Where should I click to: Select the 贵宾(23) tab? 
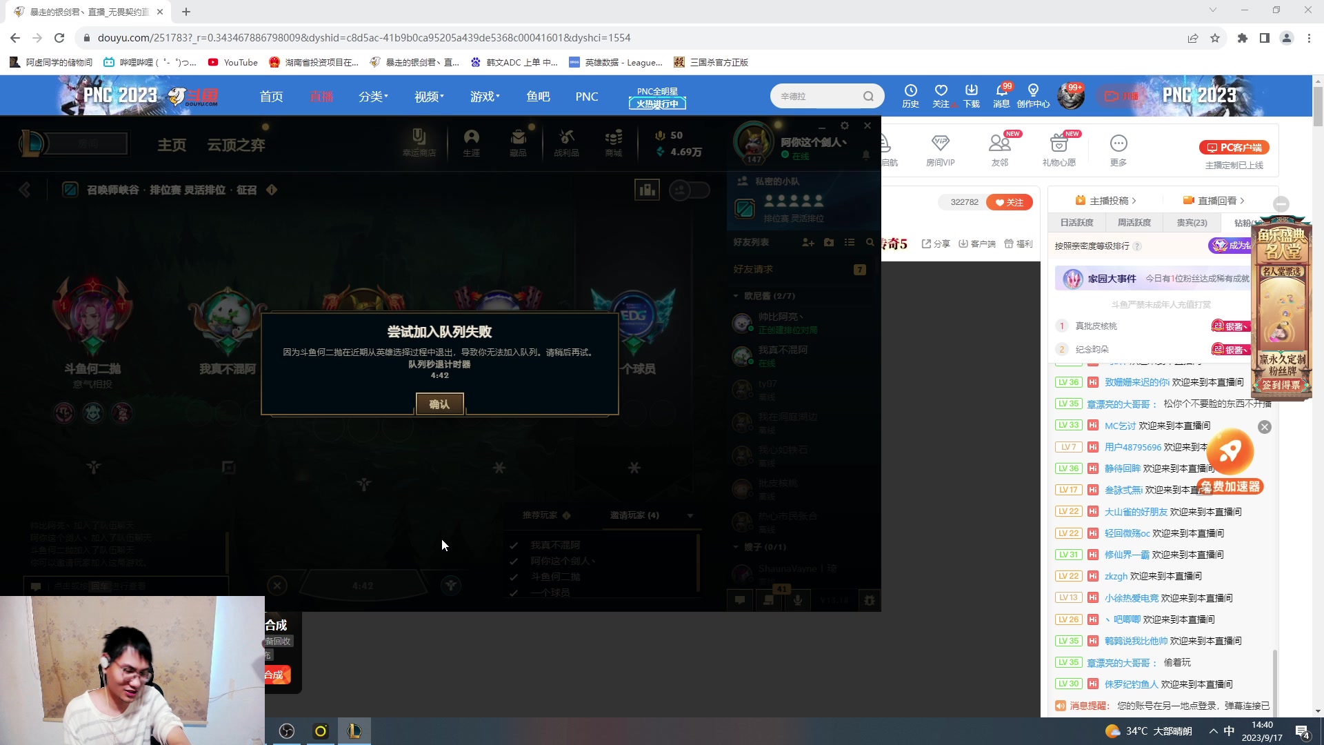[x=1192, y=222]
